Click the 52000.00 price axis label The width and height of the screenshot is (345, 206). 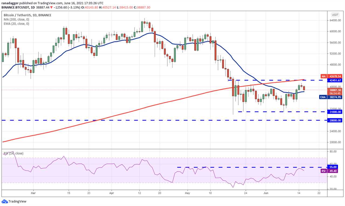pos(335,54)
